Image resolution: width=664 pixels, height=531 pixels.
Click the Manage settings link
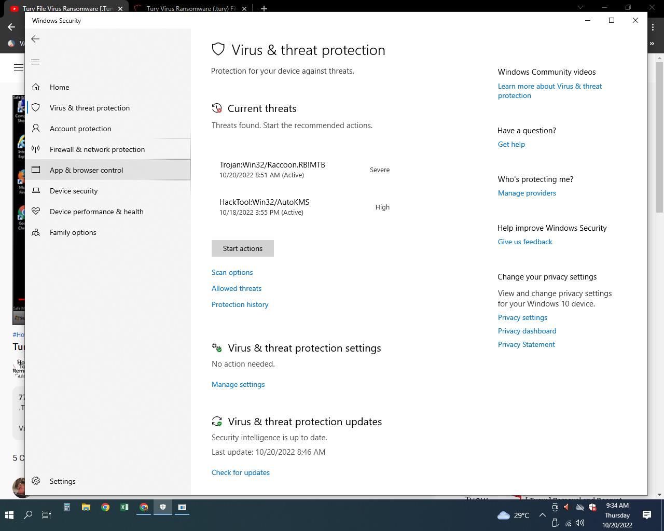(x=238, y=384)
